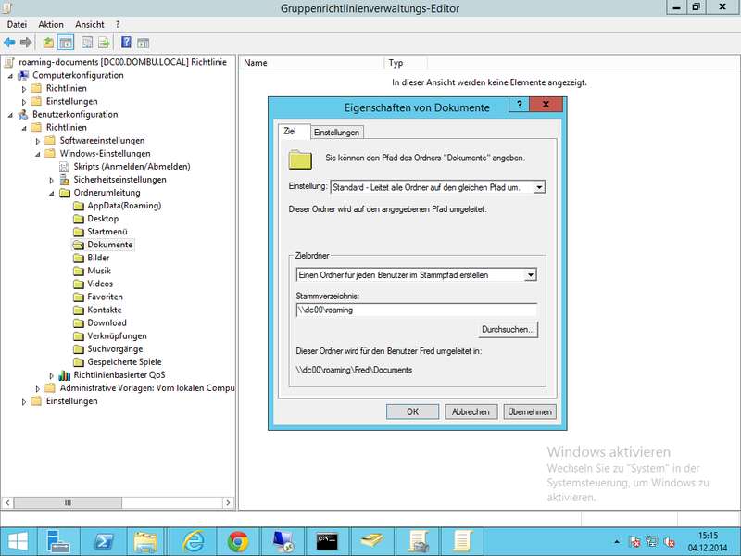This screenshot has width=741, height=556.
Task: Open Google Chrome from the taskbar
Action: pos(237,540)
